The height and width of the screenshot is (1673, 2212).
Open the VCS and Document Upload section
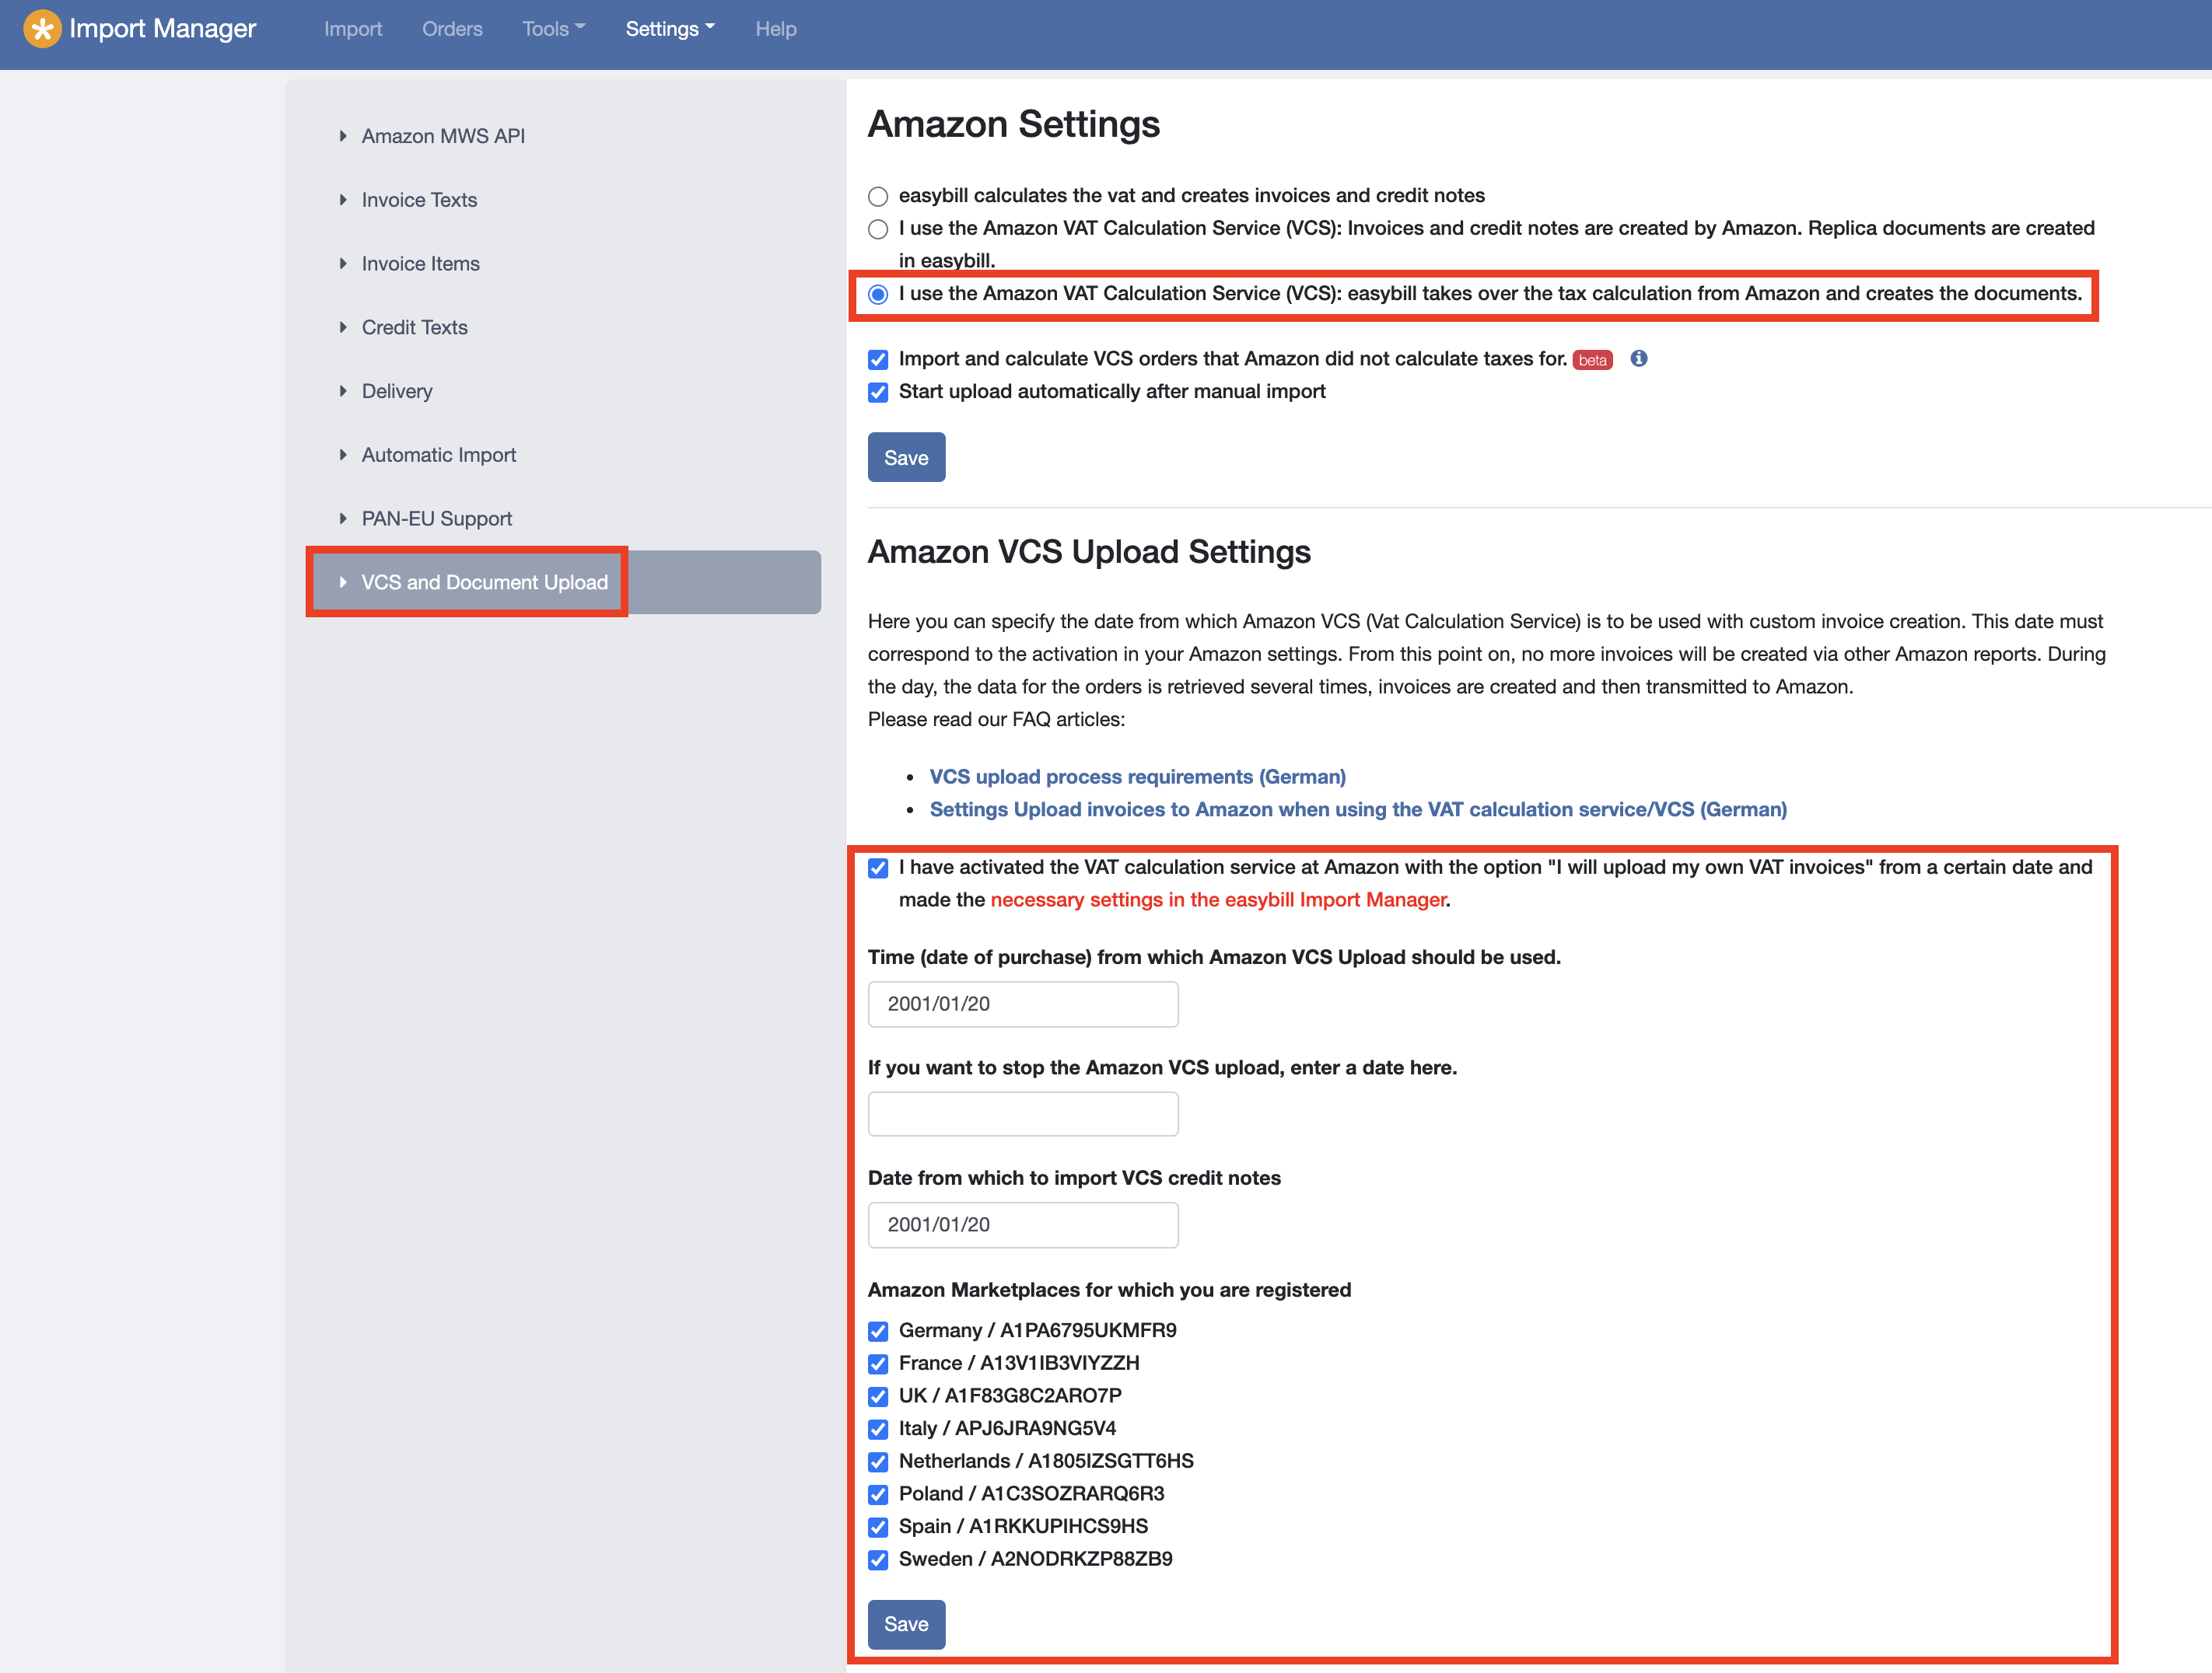coord(565,582)
